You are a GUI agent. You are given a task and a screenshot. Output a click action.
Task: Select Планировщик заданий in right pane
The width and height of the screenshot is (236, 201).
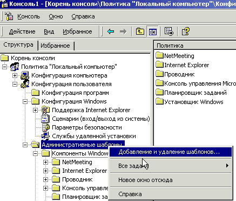[x=195, y=93]
